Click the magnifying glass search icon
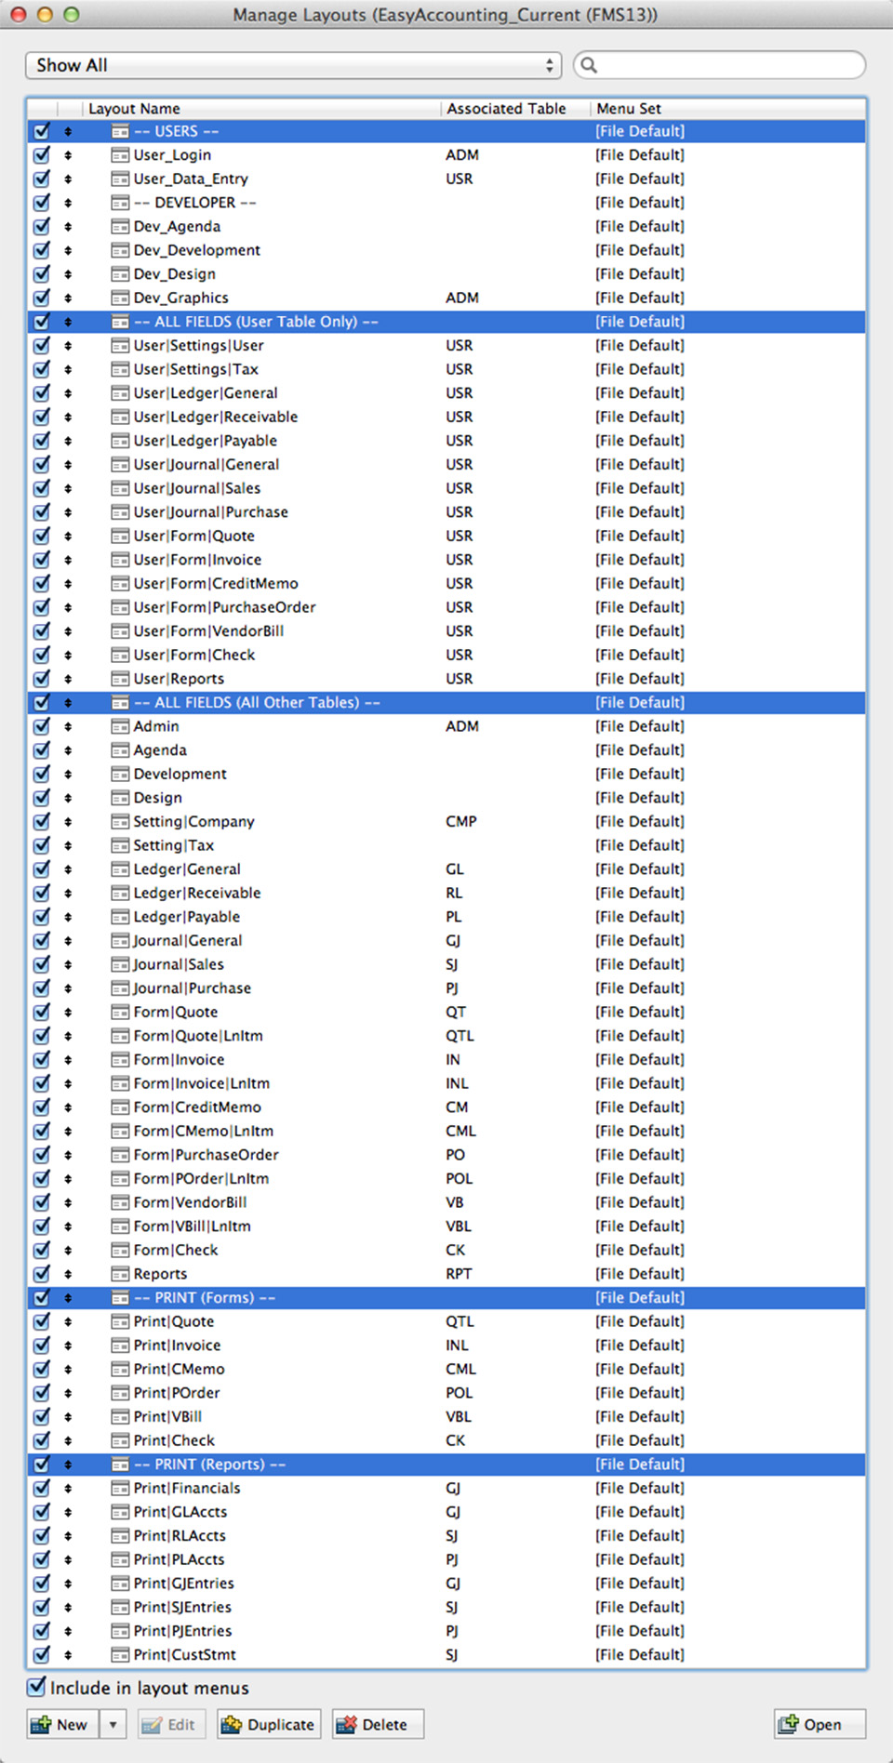The image size is (893, 1763). click(589, 65)
